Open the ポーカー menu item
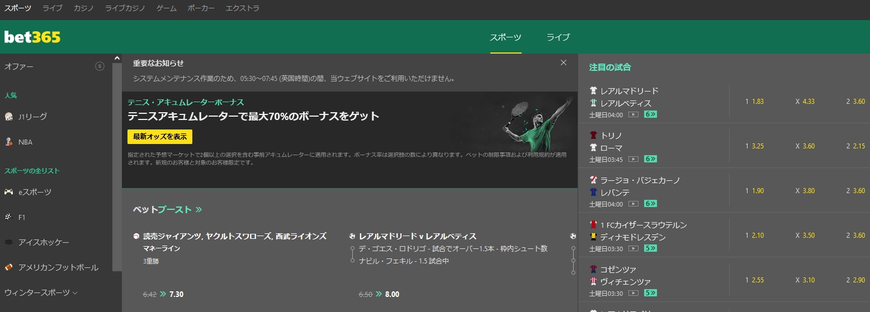The height and width of the screenshot is (312, 870). point(201,8)
